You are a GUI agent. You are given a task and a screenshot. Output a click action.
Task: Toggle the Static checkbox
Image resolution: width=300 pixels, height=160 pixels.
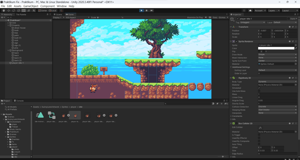pyautogui.click(x=288, y=19)
